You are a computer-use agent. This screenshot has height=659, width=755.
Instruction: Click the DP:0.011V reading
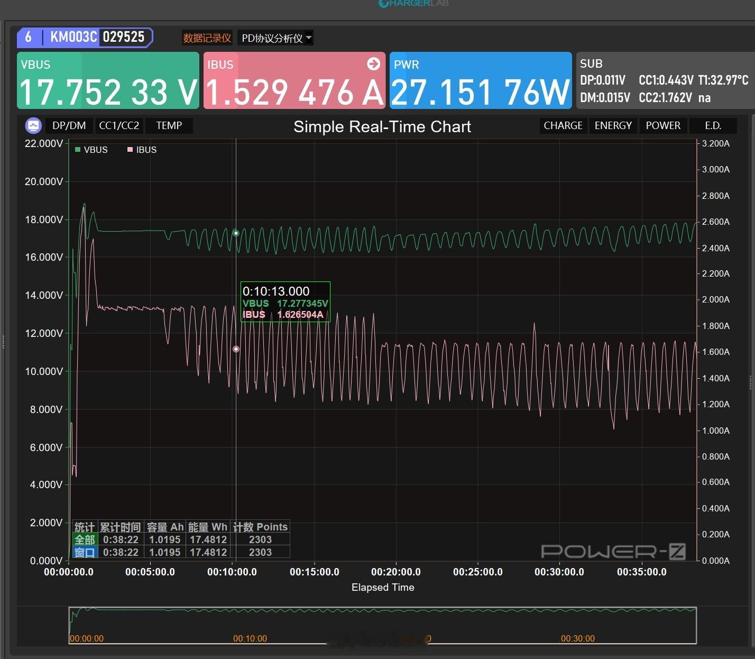(x=603, y=80)
